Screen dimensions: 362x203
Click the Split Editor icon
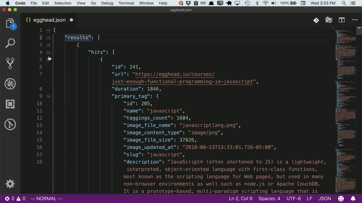click(x=342, y=20)
